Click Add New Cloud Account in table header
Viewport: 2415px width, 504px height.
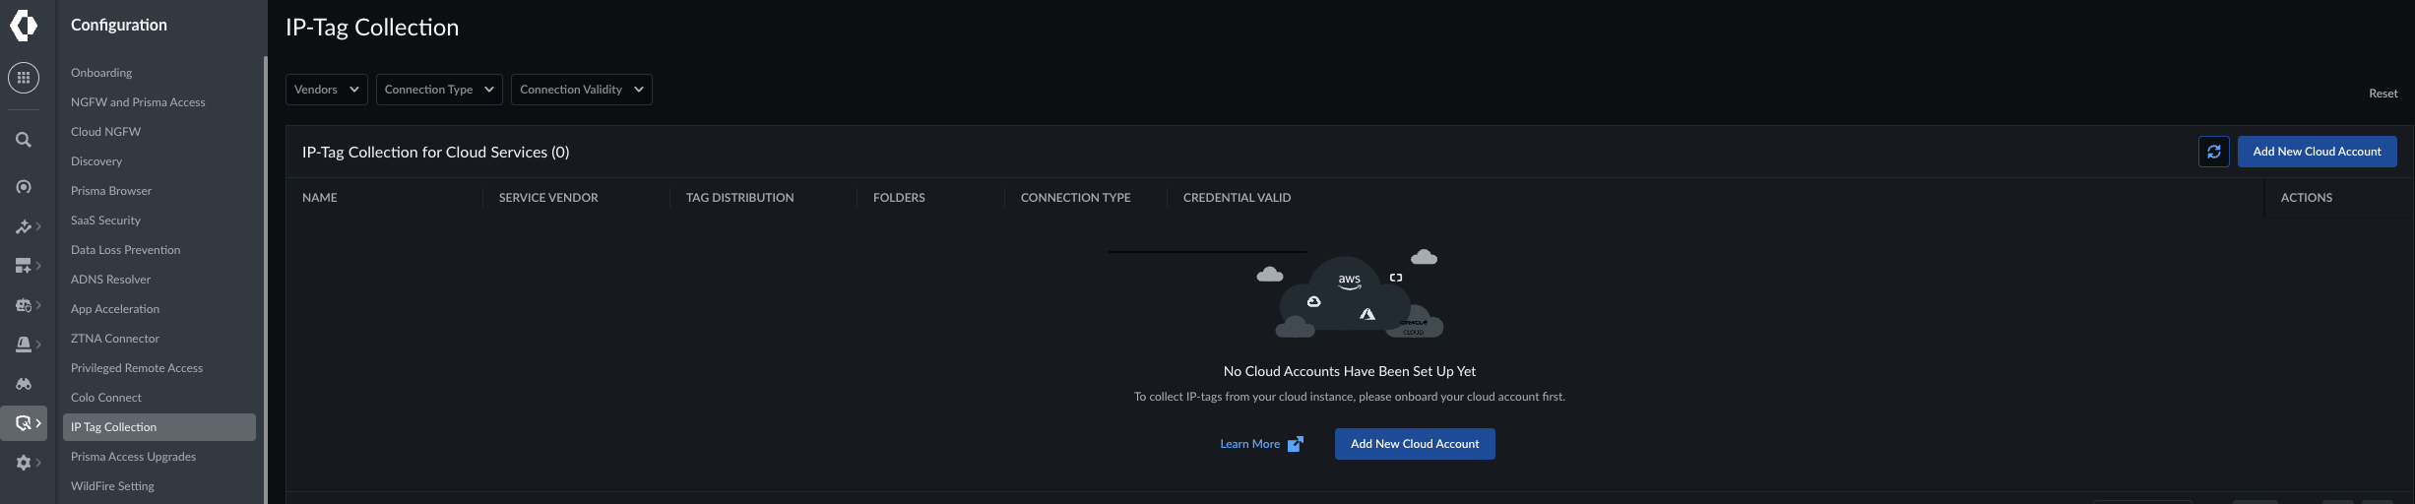2317,152
